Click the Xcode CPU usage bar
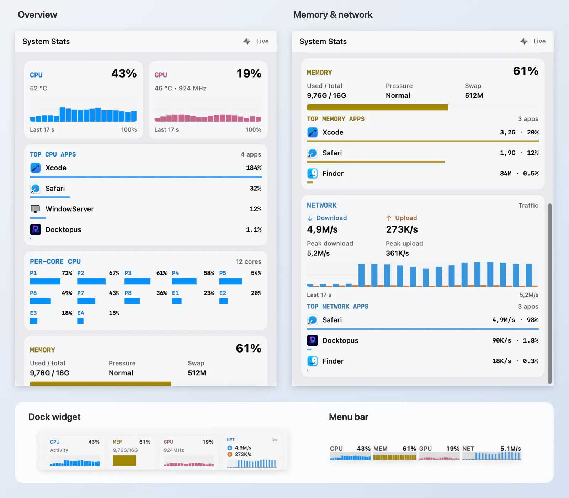Image resolution: width=569 pixels, height=498 pixels. [x=146, y=177]
